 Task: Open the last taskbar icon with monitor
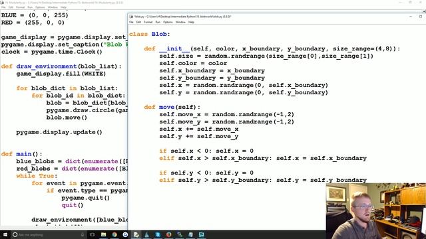(201, 234)
